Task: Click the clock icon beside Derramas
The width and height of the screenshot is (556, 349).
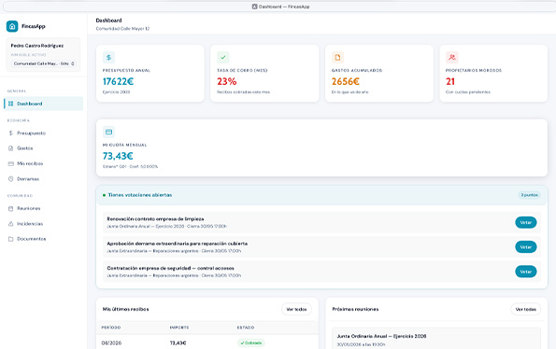Action: [x=10, y=179]
